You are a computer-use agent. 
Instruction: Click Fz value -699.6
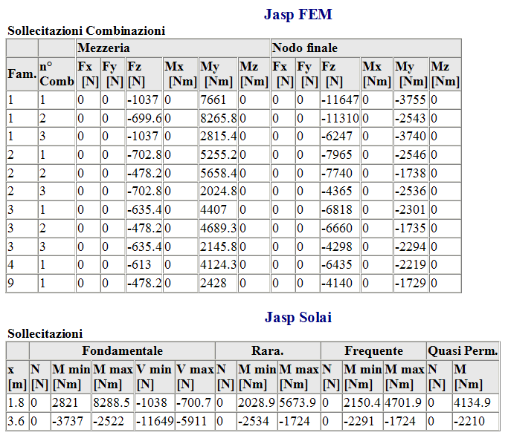tap(144, 118)
